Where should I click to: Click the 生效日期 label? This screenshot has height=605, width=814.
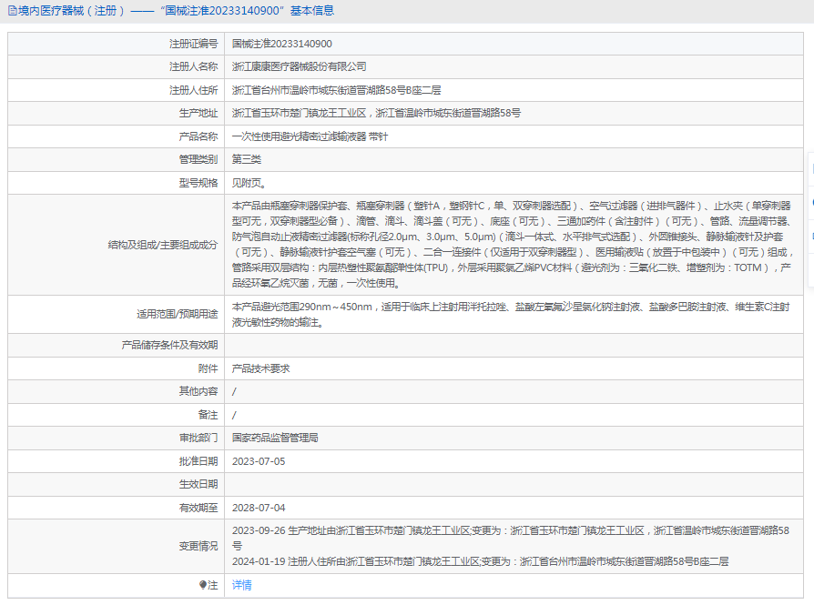(198, 485)
